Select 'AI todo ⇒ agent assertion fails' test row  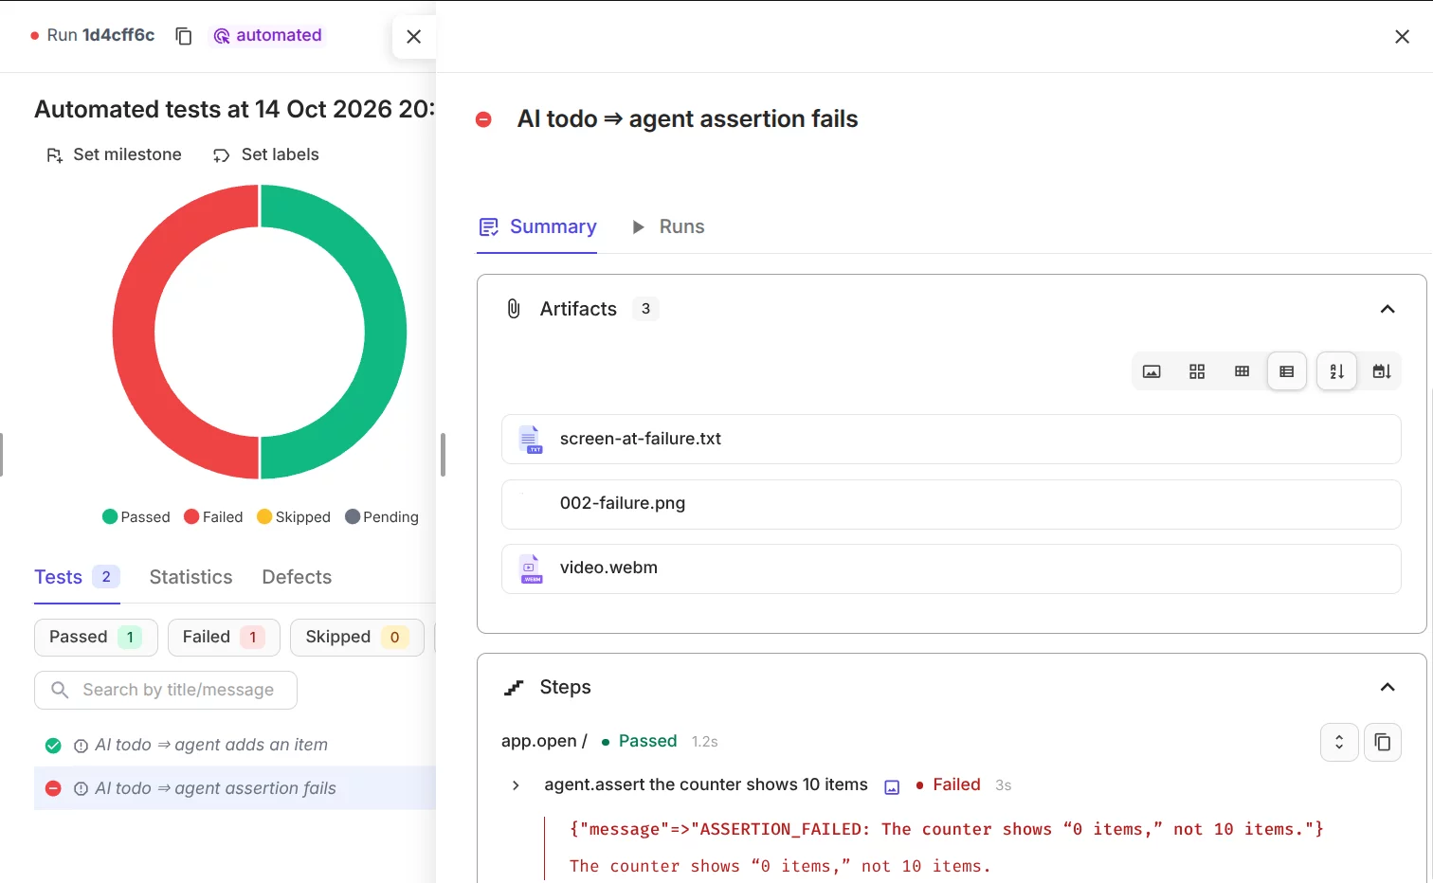tap(235, 788)
